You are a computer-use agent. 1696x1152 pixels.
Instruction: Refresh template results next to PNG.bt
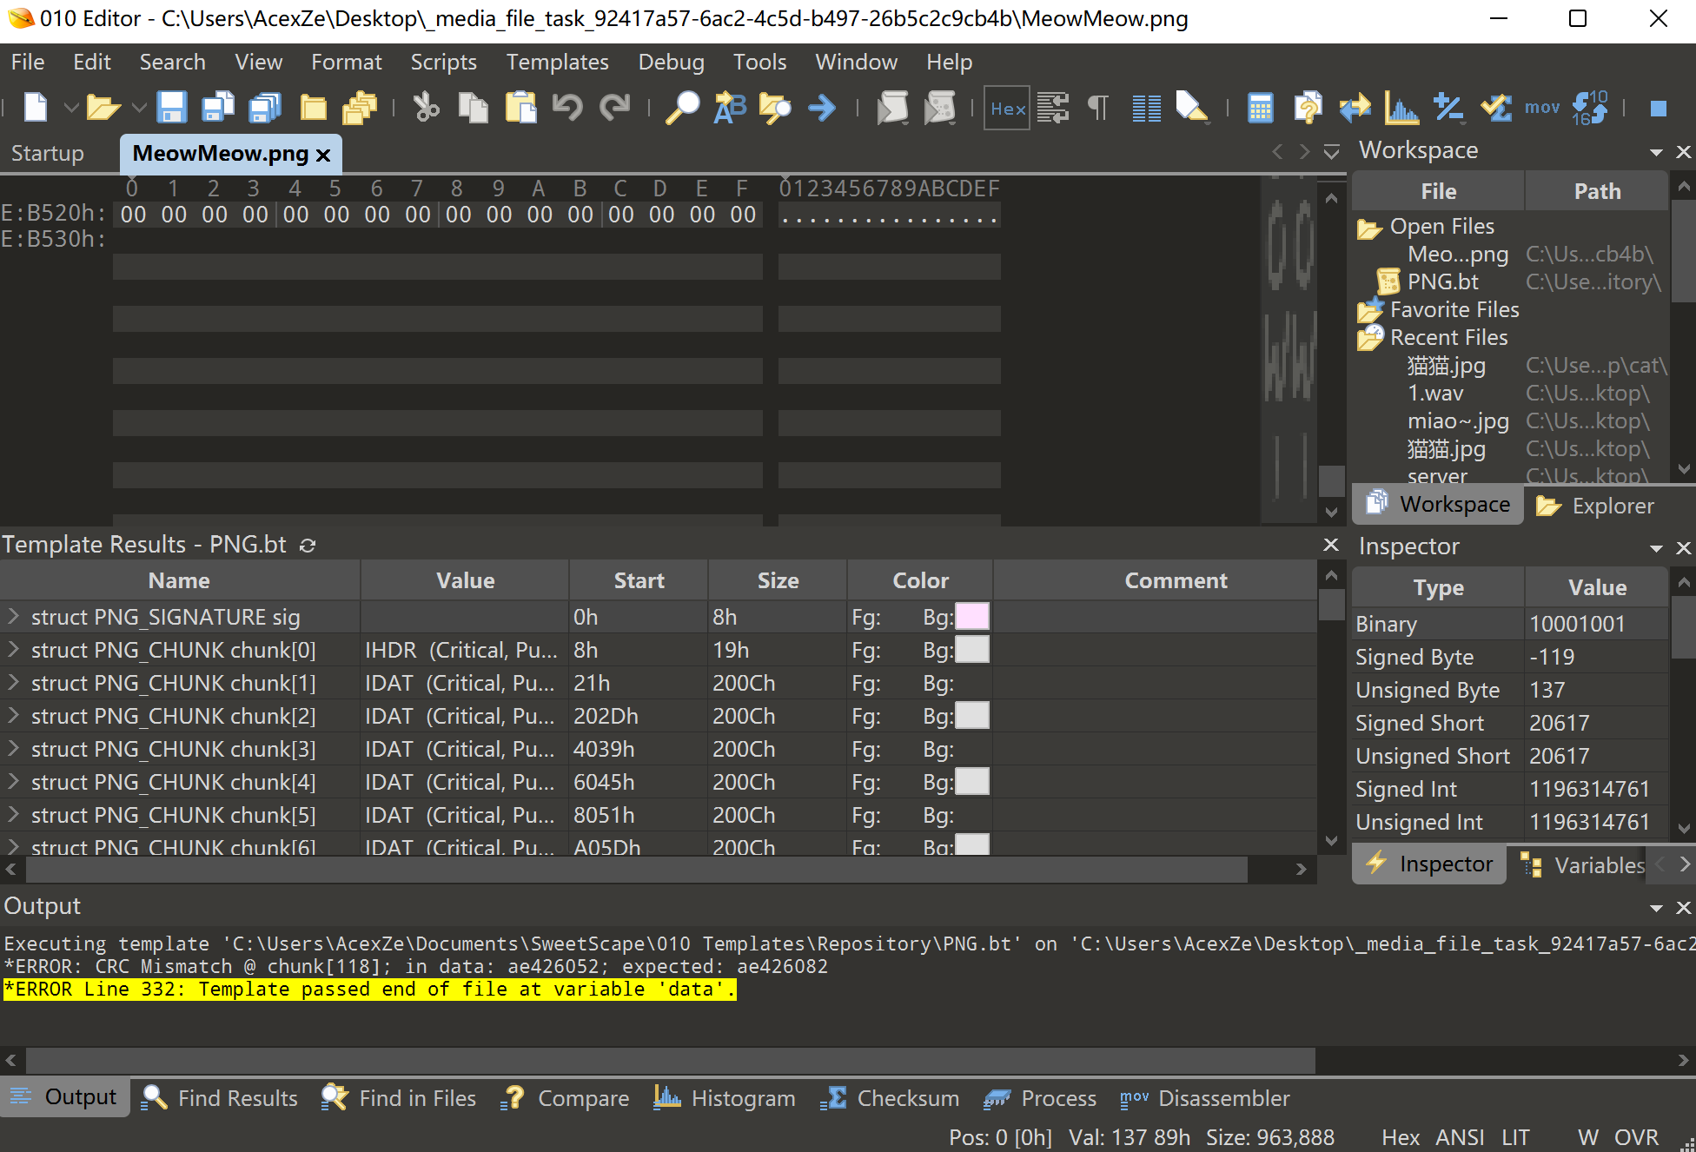click(x=308, y=545)
